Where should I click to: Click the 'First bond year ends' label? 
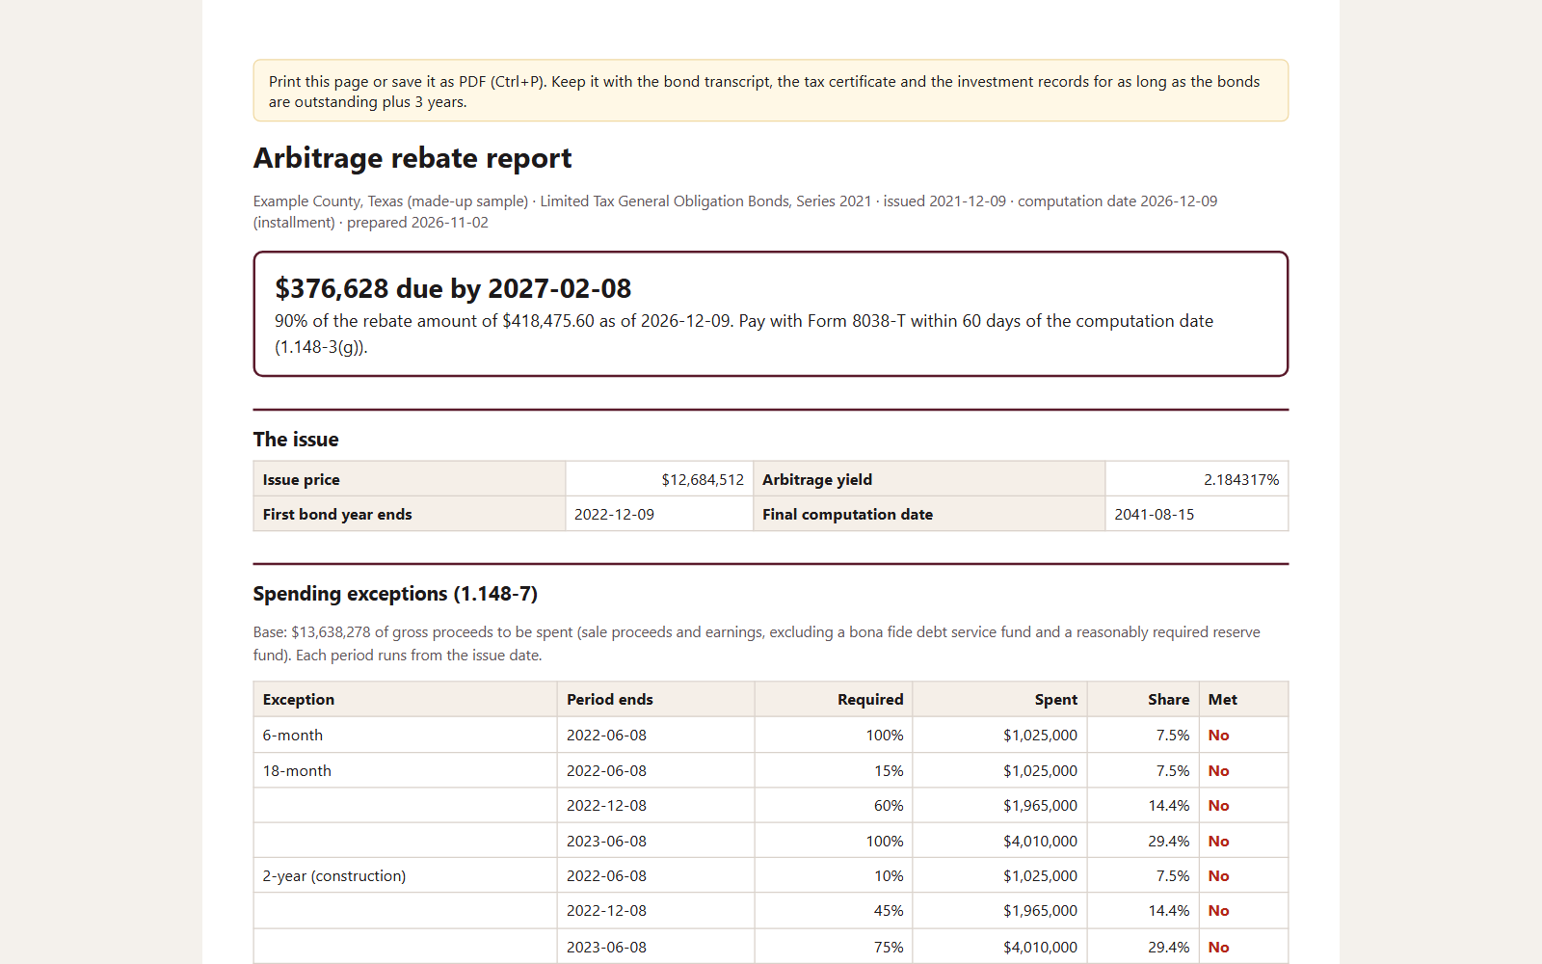pos(337,515)
